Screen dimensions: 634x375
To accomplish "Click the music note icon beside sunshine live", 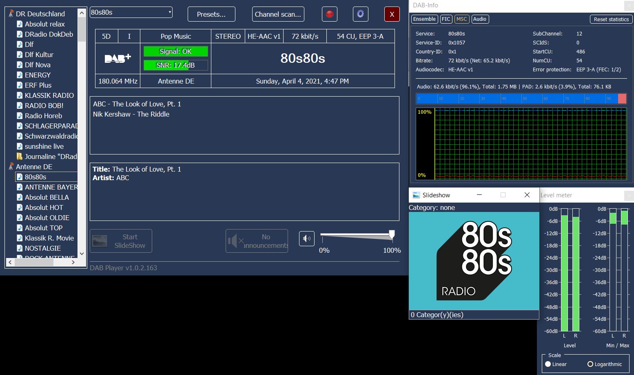I will [x=20, y=146].
